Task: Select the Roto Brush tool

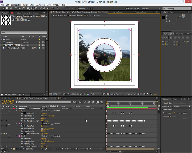Action: (x=53, y=8)
